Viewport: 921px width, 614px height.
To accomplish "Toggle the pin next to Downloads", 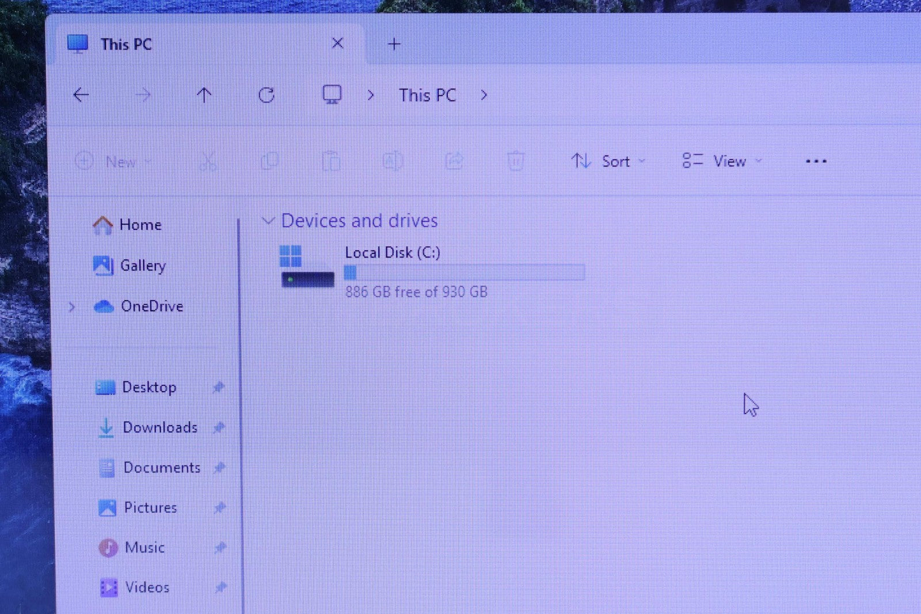I will pos(219,427).
